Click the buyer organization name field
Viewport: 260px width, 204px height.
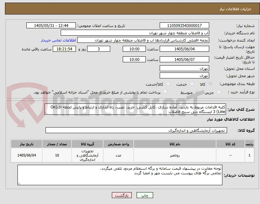click(x=135, y=33)
